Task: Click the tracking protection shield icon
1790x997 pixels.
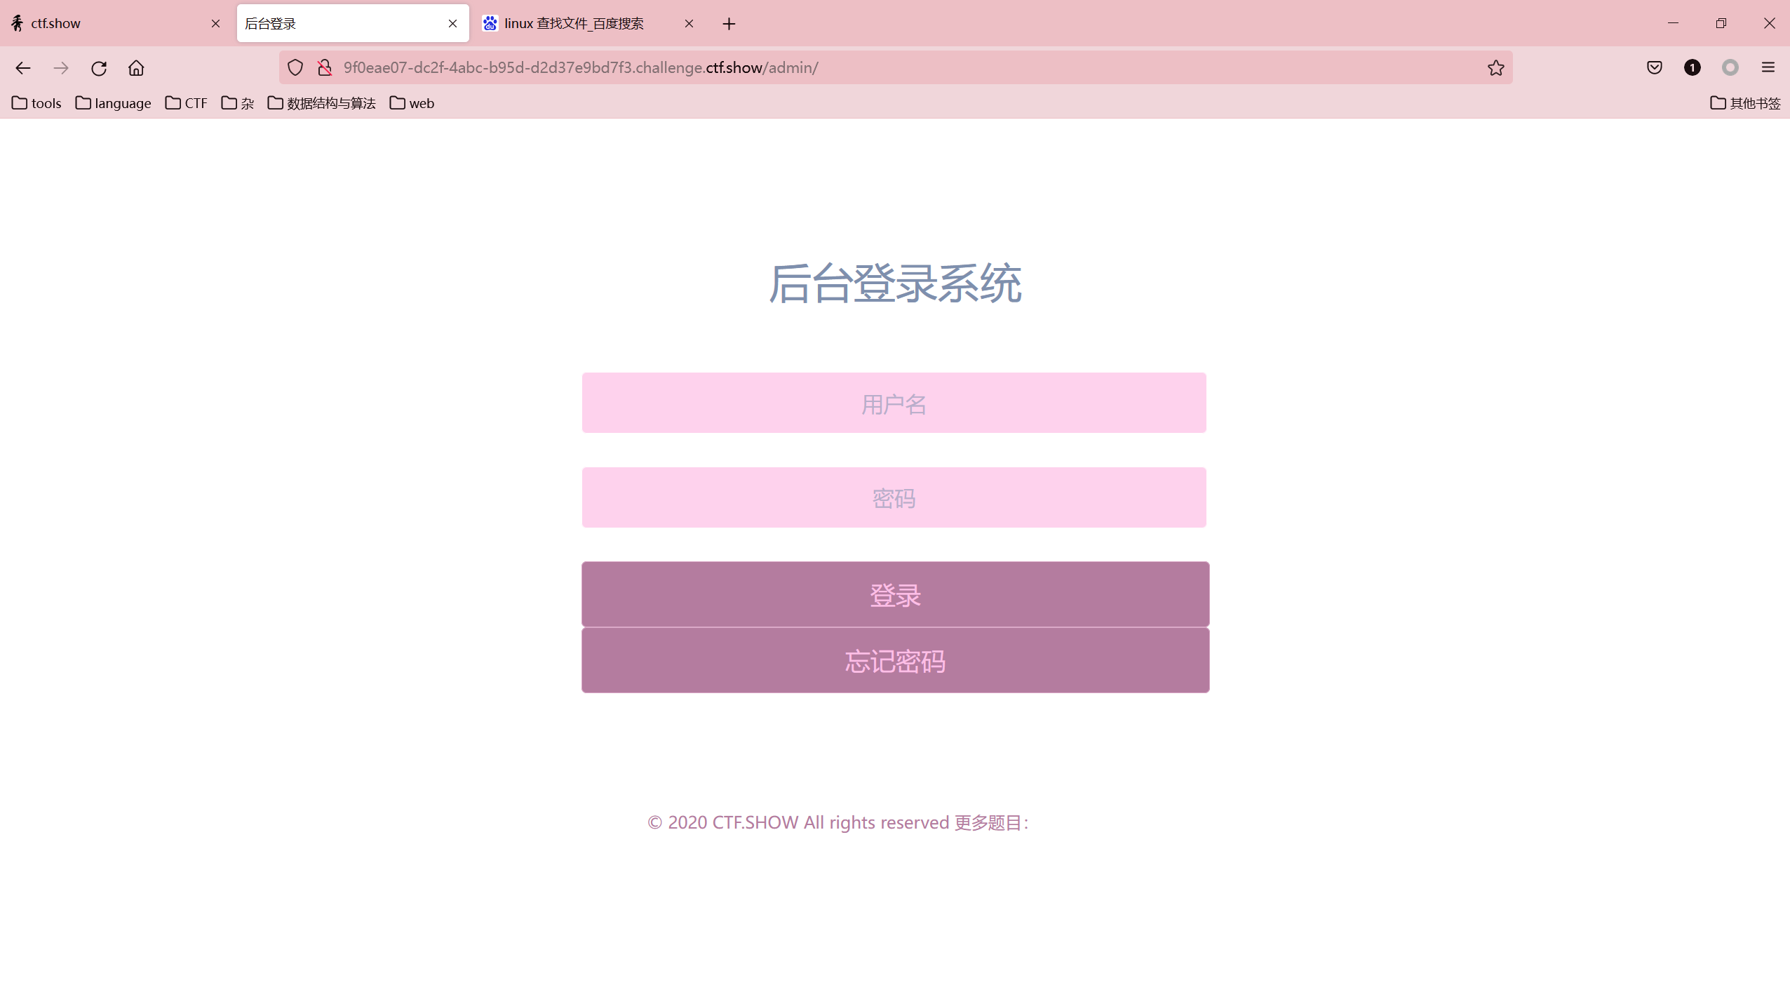Action: [295, 67]
